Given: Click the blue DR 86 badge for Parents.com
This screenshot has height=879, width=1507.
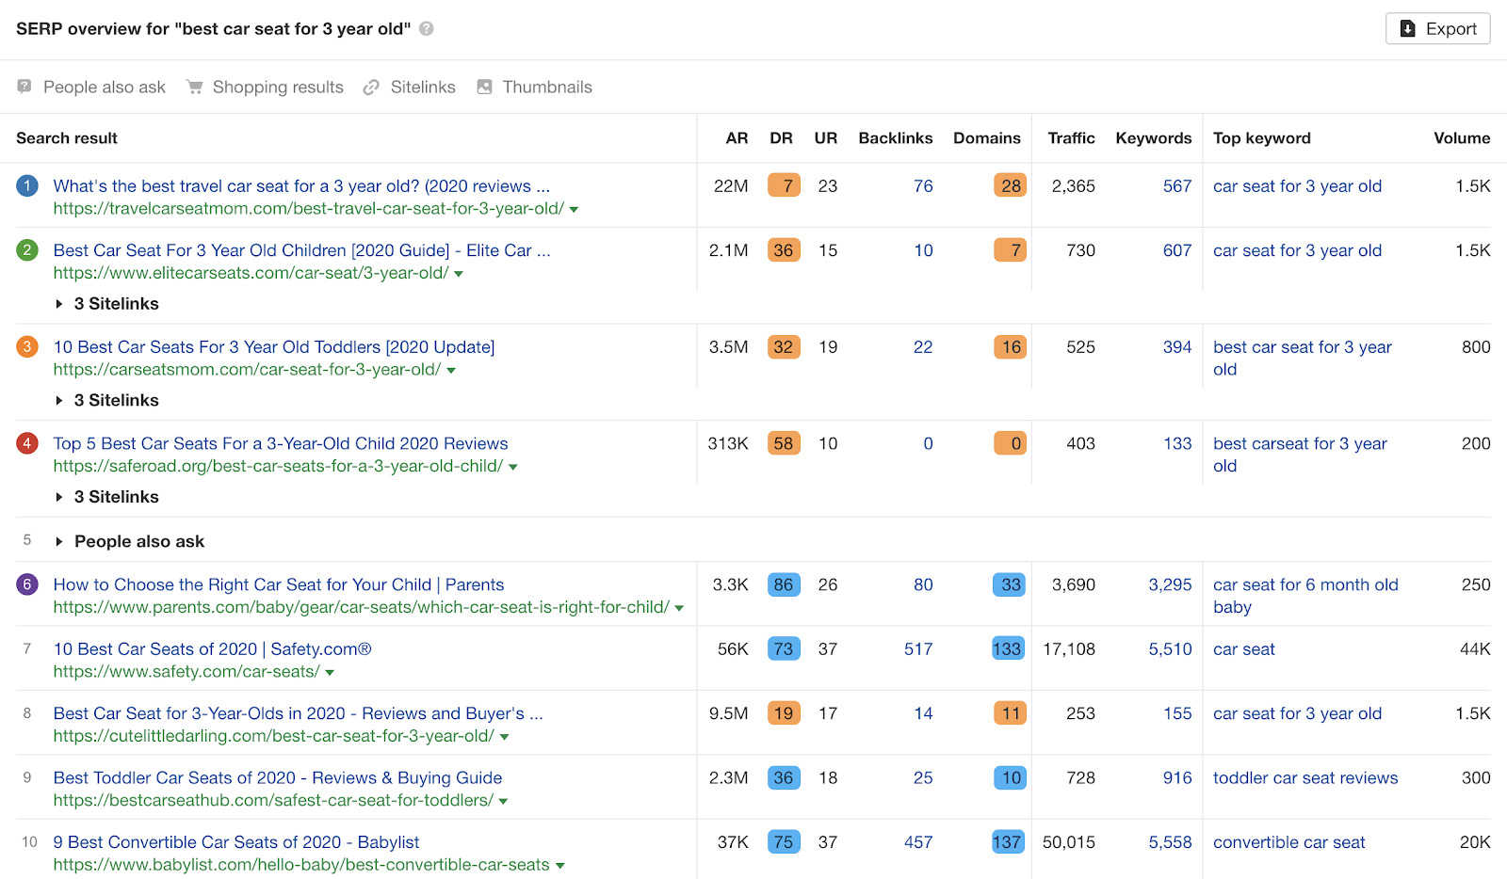Looking at the screenshot, I should coord(783,584).
